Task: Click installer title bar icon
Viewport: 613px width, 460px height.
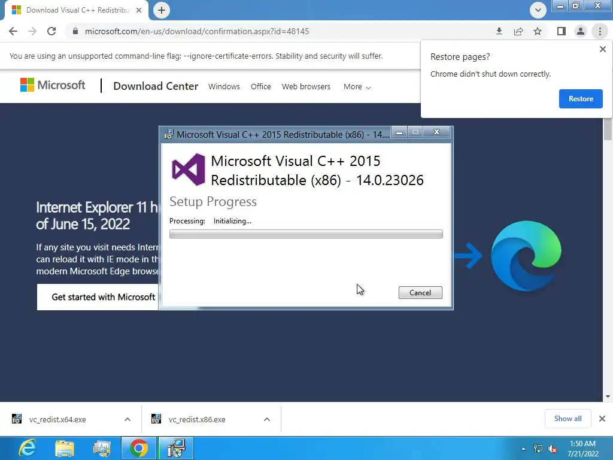Action: [x=169, y=135]
